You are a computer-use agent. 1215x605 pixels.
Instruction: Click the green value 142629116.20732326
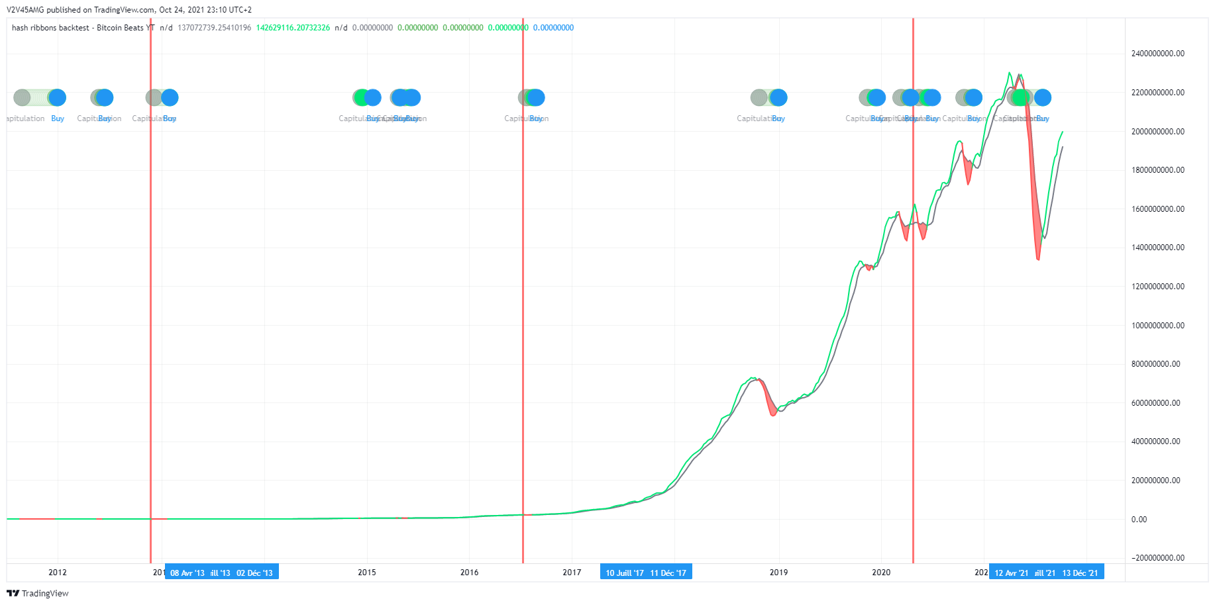click(x=293, y=28)
